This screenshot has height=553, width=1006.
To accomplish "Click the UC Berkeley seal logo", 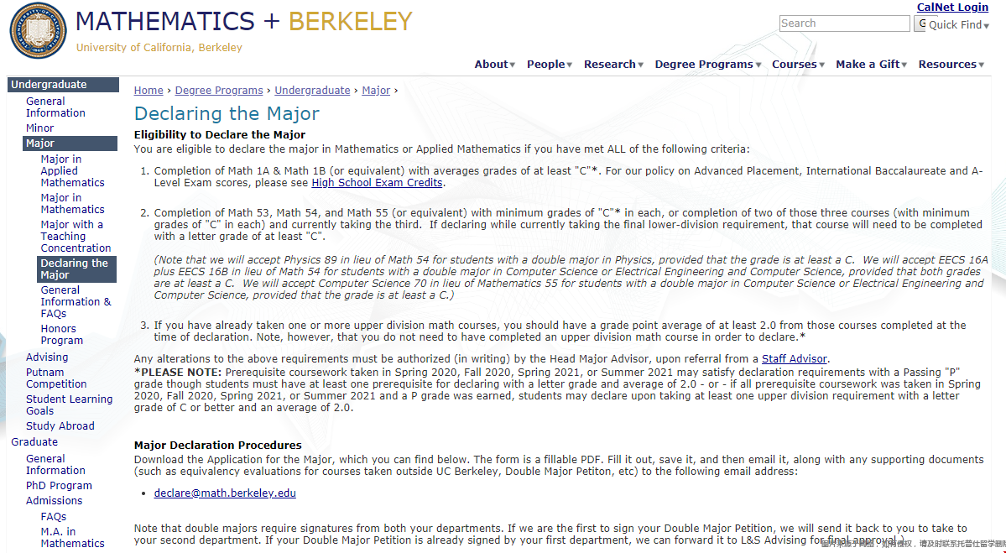I will pos(37,31).
